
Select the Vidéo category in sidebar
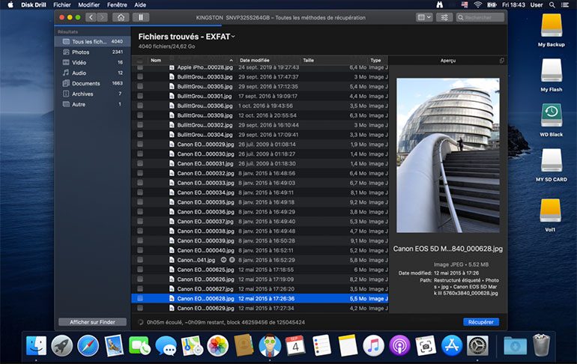[x=80, y=62]
